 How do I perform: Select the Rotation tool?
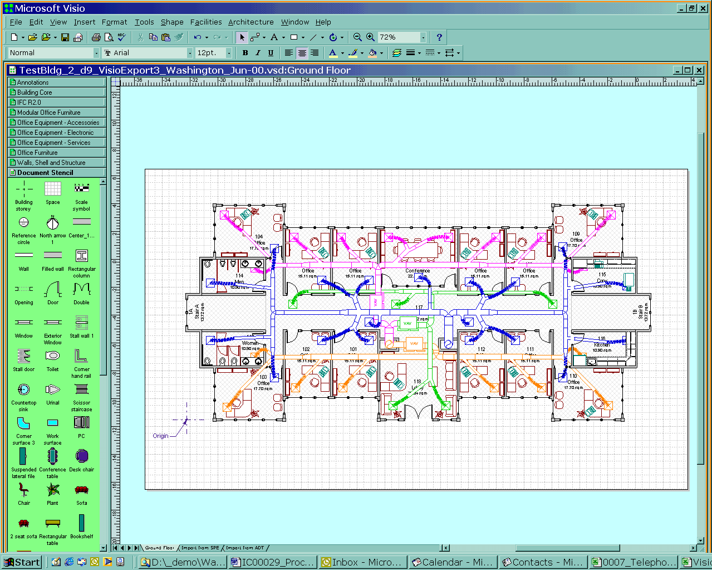(333, 37)
